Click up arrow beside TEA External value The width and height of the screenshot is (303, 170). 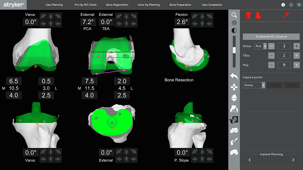[x=126, y=16]
